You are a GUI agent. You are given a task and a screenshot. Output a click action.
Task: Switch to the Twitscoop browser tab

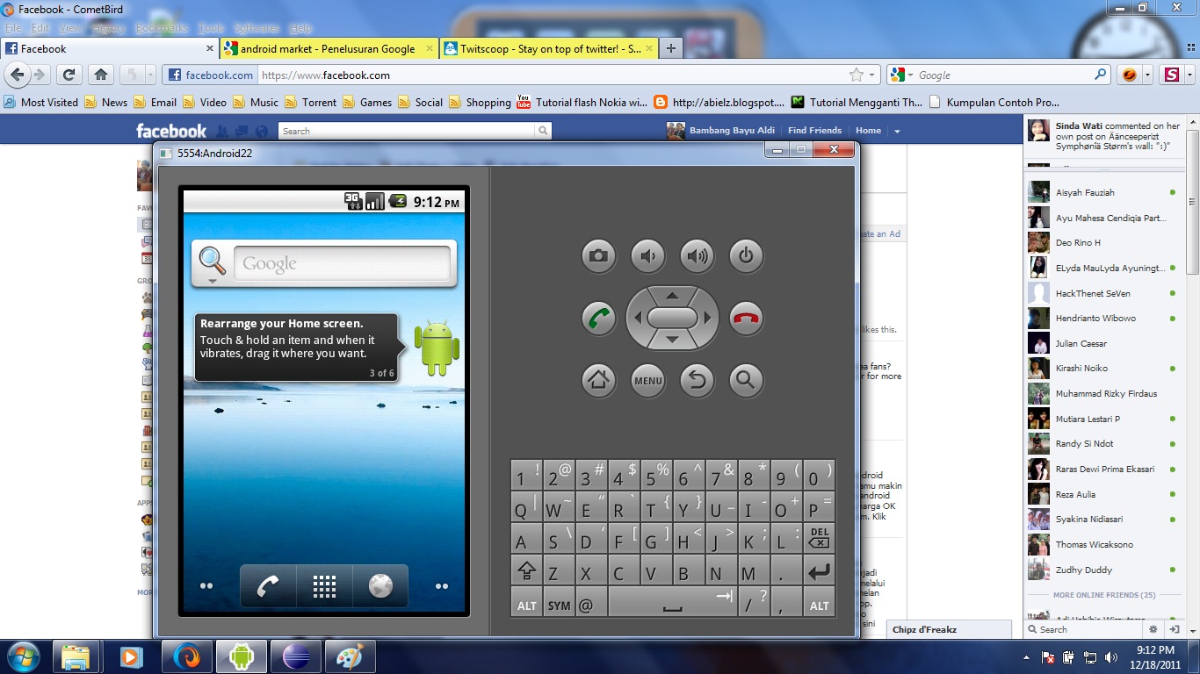click(x=548, y=49)
